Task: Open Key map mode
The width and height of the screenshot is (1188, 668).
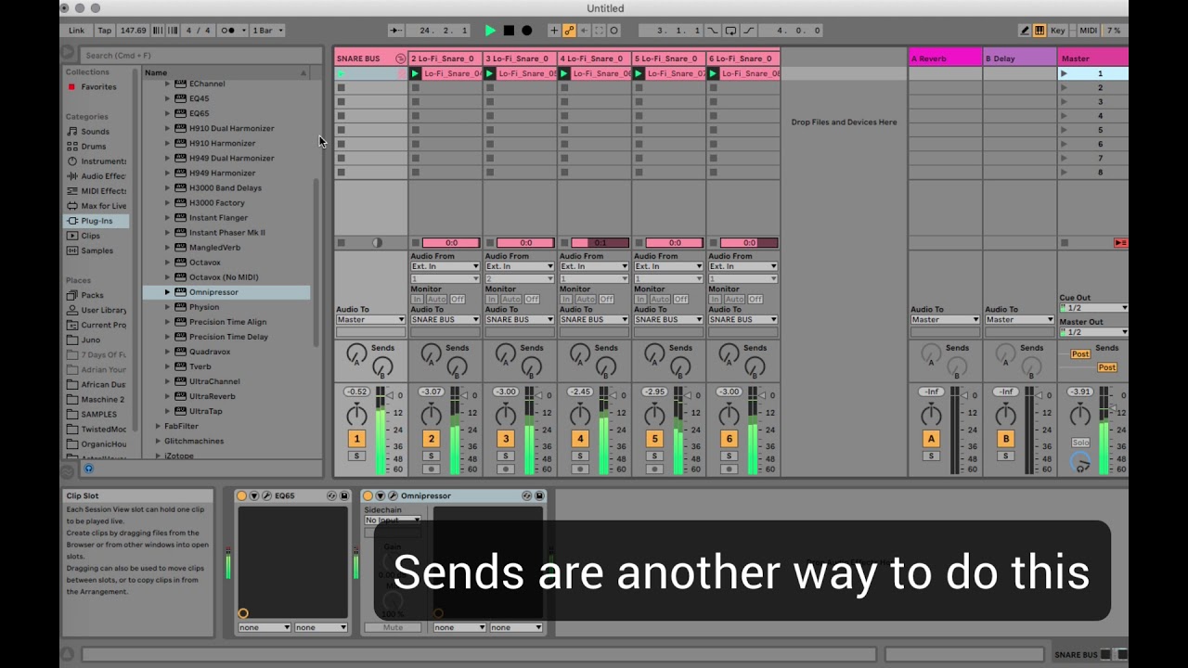Action: [x=1058, y=31]
